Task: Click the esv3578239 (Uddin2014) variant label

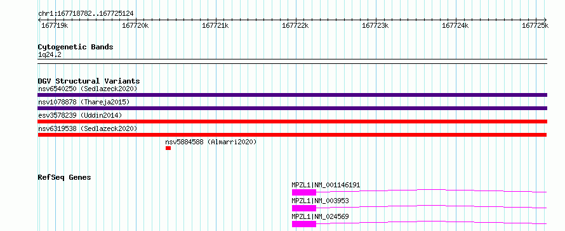Action: point(80,115)
